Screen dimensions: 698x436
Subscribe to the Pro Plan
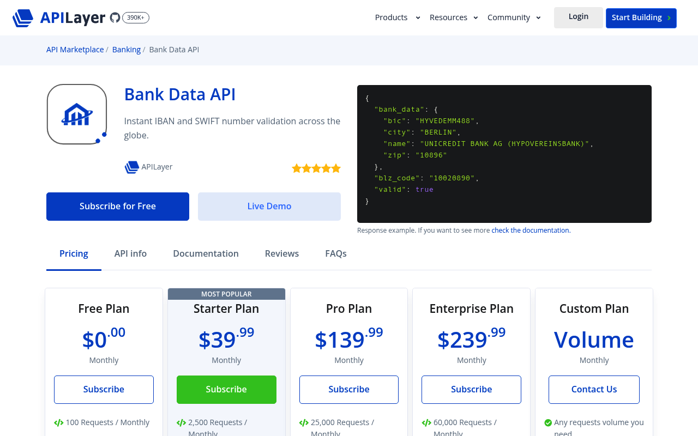click(x=349, y=390)
